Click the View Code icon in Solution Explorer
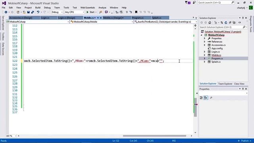The height and width of the screenshot is (143, 254). (240, 23)
